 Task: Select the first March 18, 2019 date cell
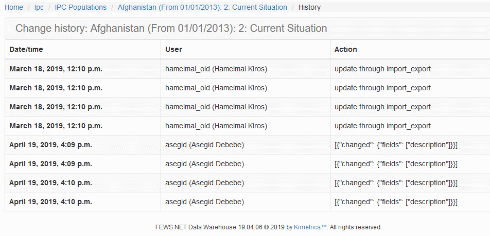pyautogui.click(x=56, y=69)
